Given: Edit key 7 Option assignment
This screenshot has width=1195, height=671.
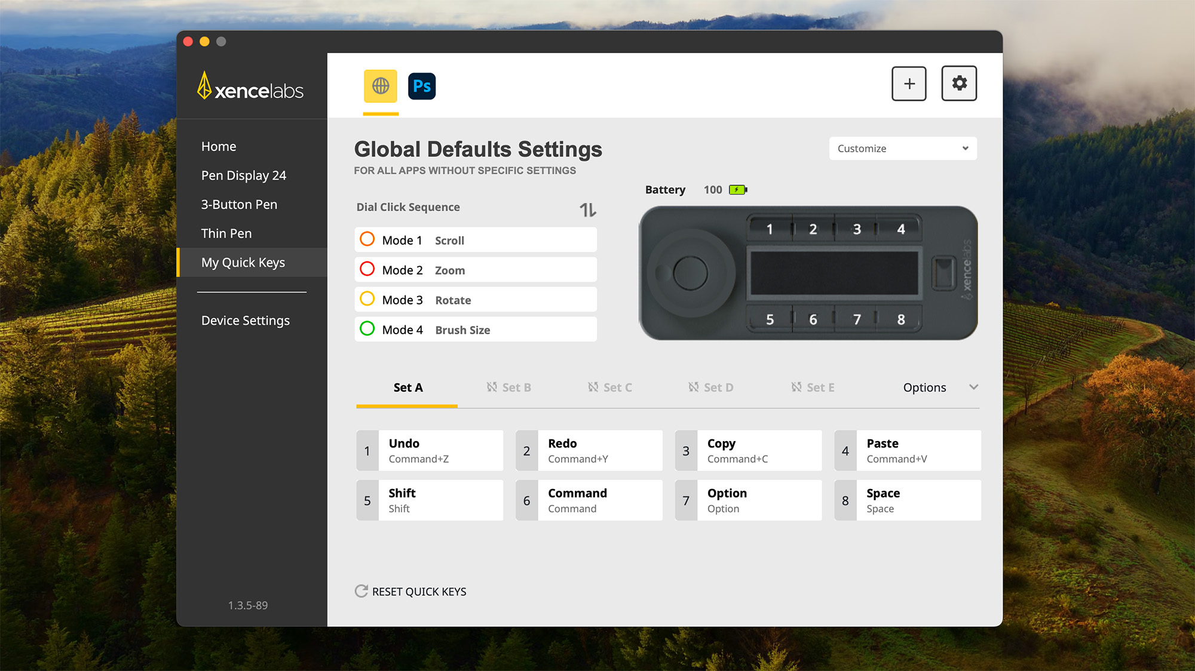Looking at the screenshot, I should click(748, 500).
